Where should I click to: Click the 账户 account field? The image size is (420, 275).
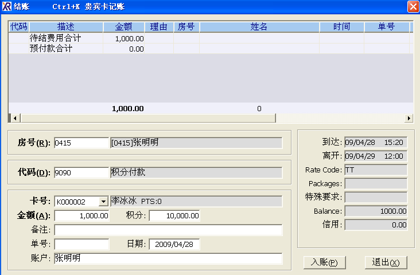168,258
